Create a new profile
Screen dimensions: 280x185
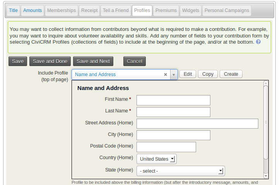pos(231,74)
